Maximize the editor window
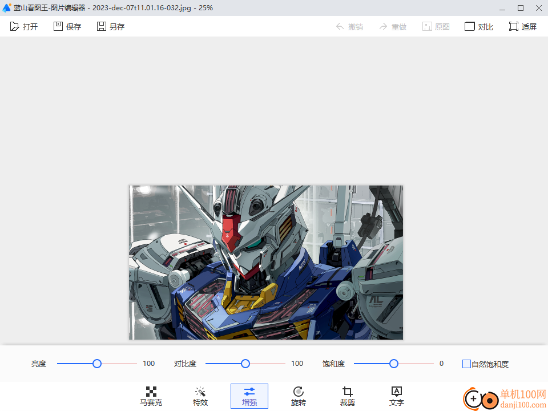Image resolution: width=548 pixels, height=411 pixels. coord(521,8)
